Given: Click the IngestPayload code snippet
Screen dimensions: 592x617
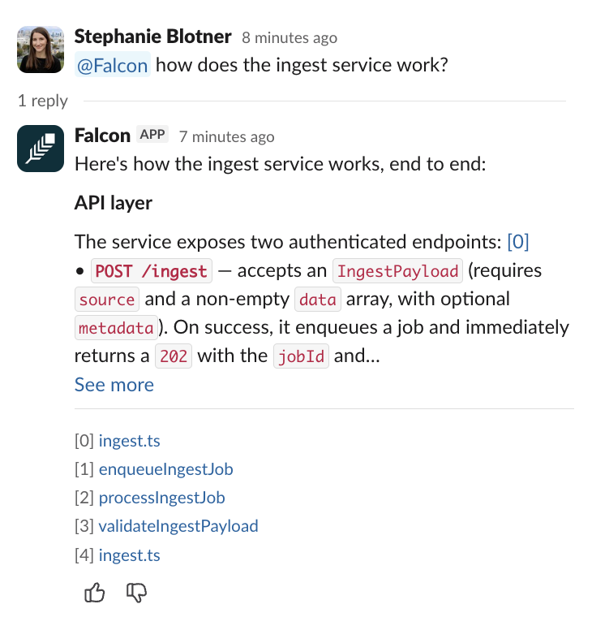Looking at the screenshot, I should click(x=397, y=270).
